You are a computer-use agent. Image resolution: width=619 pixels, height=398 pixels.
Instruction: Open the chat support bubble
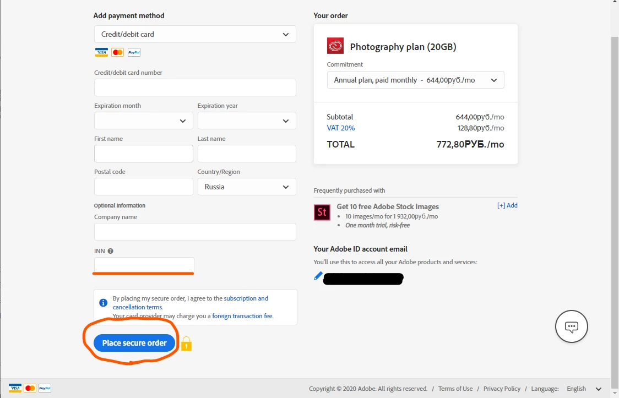pos(571,326)
